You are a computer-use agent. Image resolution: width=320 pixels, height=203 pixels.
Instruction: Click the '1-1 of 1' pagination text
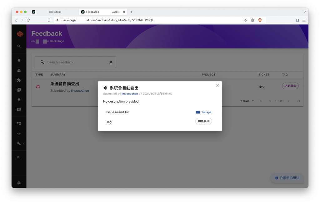279,101
